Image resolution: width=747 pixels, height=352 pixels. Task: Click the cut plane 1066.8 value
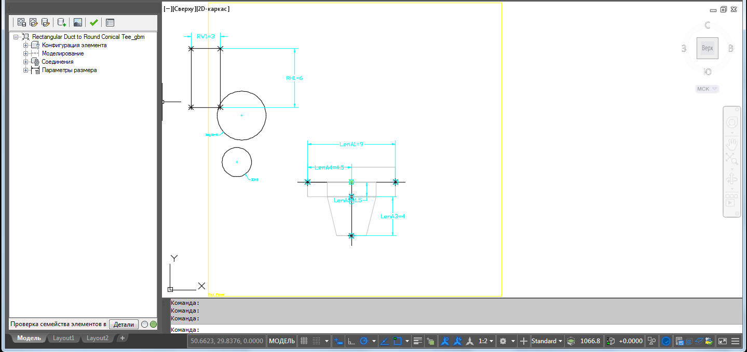tap(590, 341)
